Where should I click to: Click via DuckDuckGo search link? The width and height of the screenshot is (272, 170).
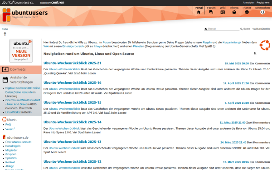261,29
